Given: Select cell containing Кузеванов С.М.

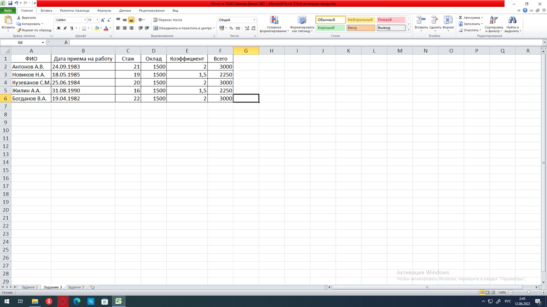Looking at the screenshot, I should (31, 83).
